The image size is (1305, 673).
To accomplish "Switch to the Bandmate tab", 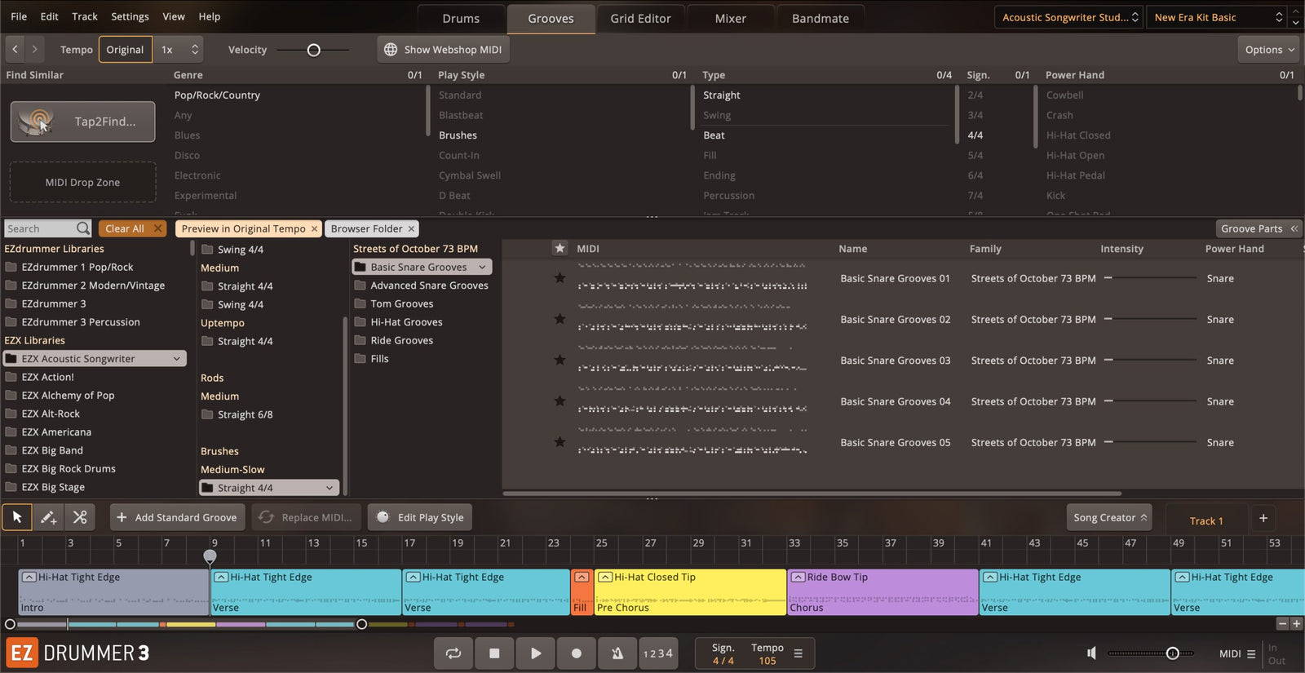I will 821,18.
